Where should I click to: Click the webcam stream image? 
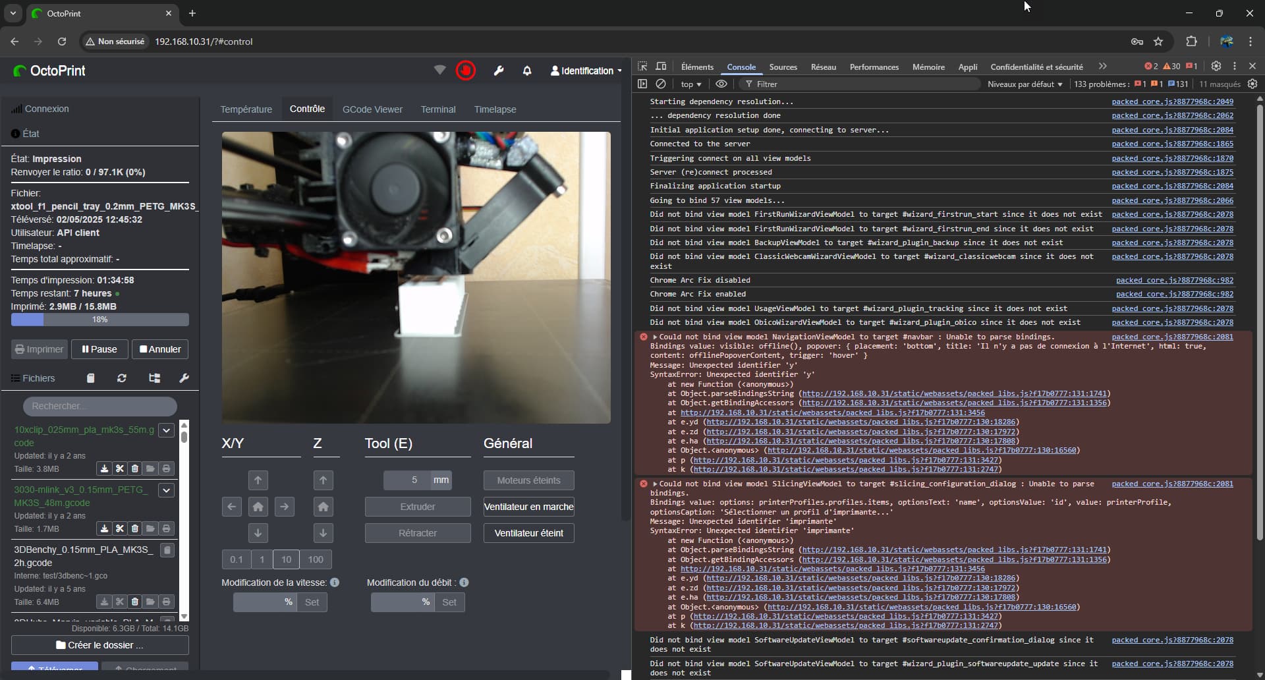pos(416,277)
